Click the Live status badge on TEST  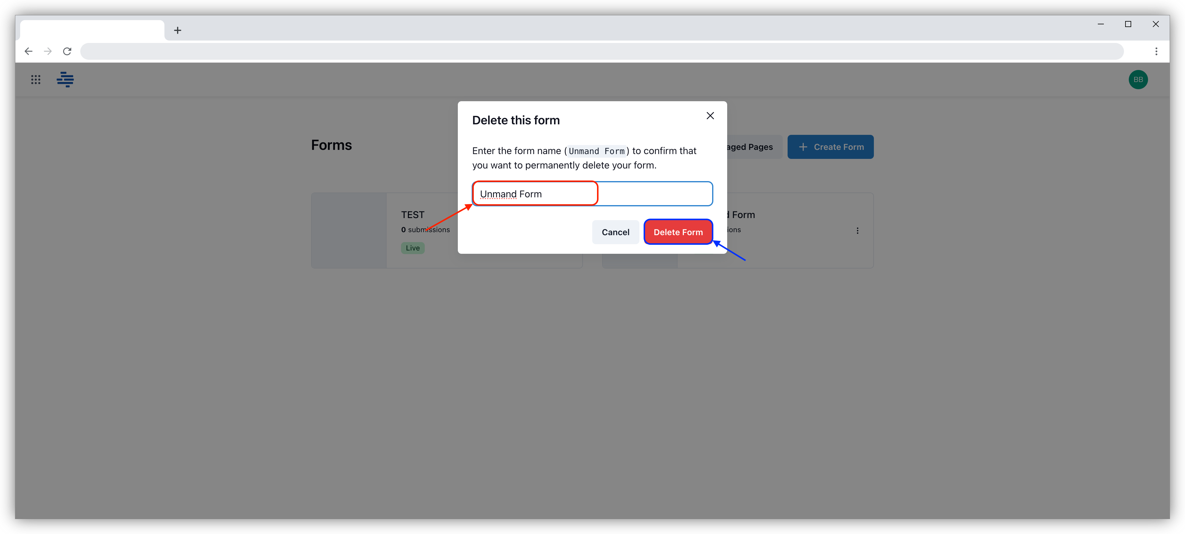click(412, 248)
